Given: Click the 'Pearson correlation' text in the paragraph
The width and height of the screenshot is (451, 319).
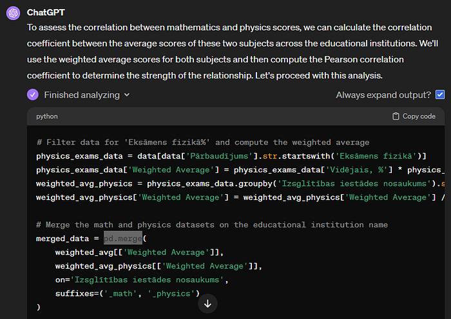Looking at the screenshot, I should tap(364, 59).
